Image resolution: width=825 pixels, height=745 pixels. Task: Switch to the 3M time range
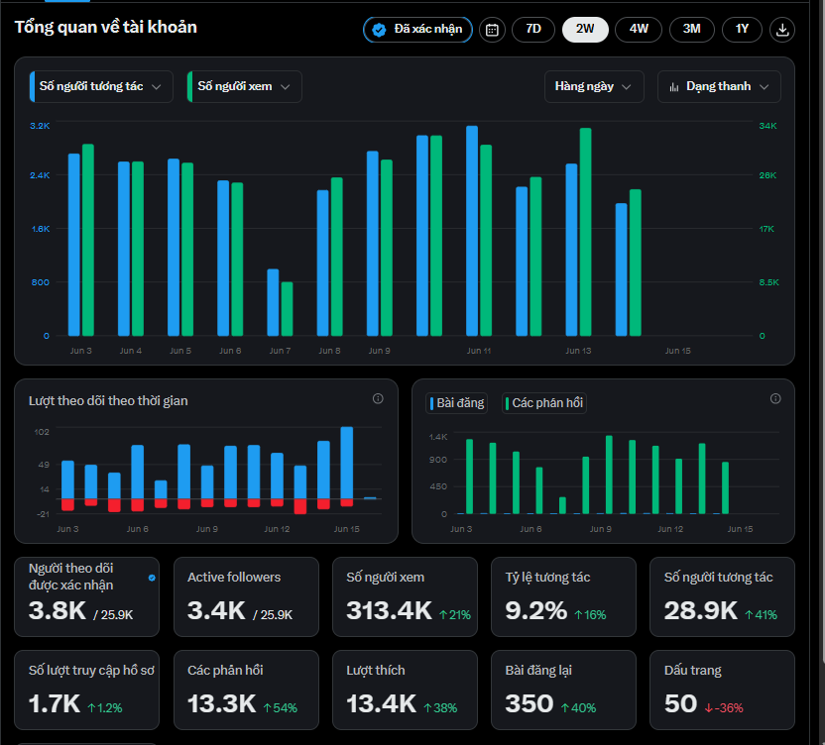692,29
